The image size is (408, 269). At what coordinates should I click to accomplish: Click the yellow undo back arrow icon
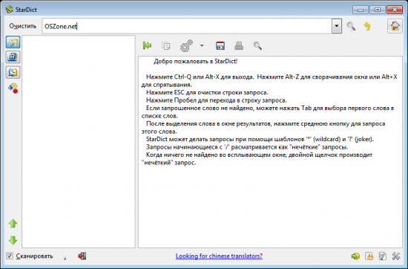[x=367, y=26]
